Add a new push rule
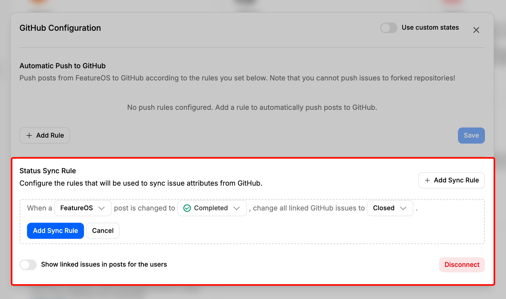Image resolution: width=506 pixels, height=299 pixels. point(45,135)
